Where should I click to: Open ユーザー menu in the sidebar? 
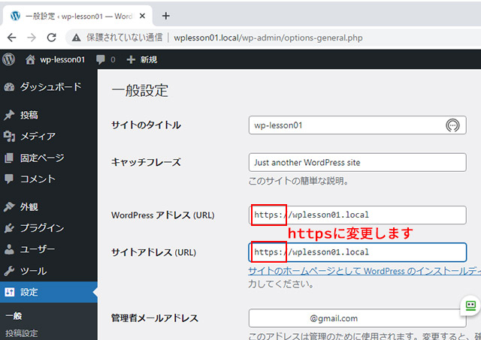coord(49,249)
